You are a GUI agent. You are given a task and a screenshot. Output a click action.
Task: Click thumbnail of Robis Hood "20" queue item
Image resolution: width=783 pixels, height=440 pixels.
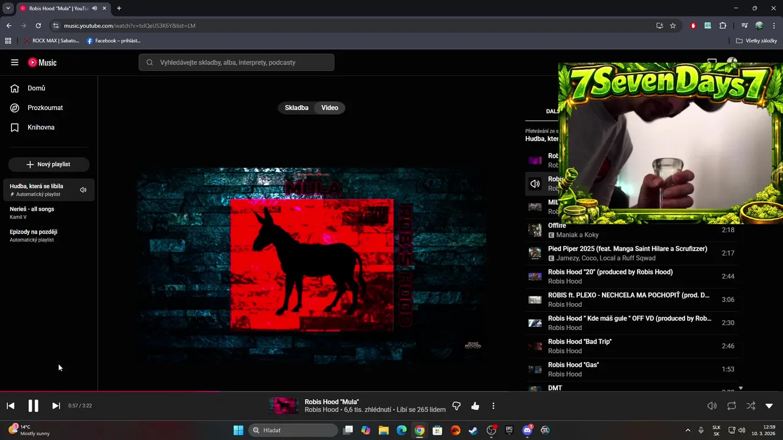click(x=535, y=276)
